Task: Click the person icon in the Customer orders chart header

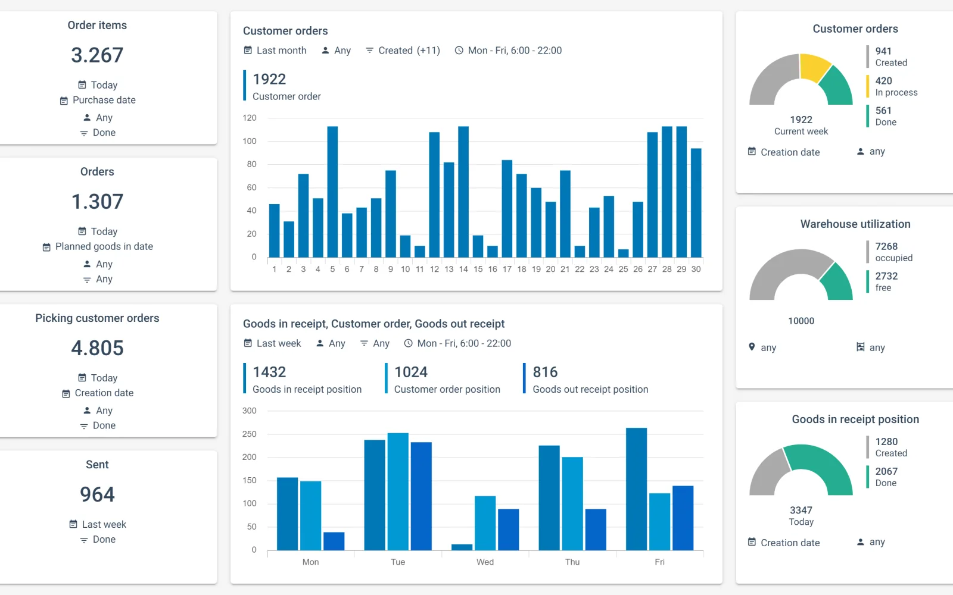Action: (x=325, y=51)
